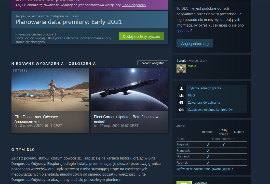
Task: Open friend profile link 'Manig'
Action: click(x=192, y=66)
